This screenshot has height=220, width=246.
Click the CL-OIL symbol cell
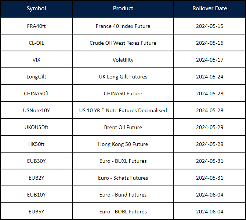(36, 43)
